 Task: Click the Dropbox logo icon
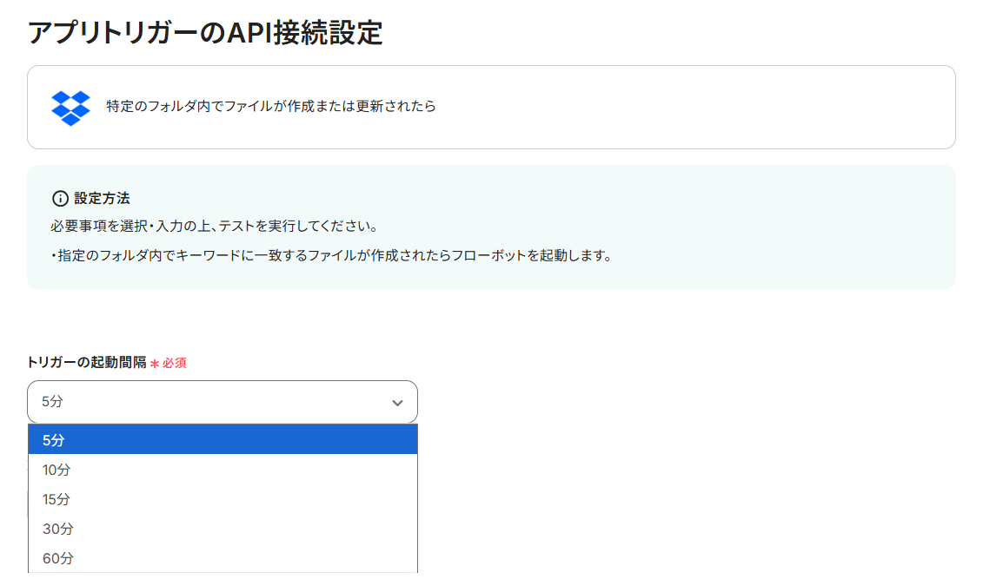[x=70, y=108]
